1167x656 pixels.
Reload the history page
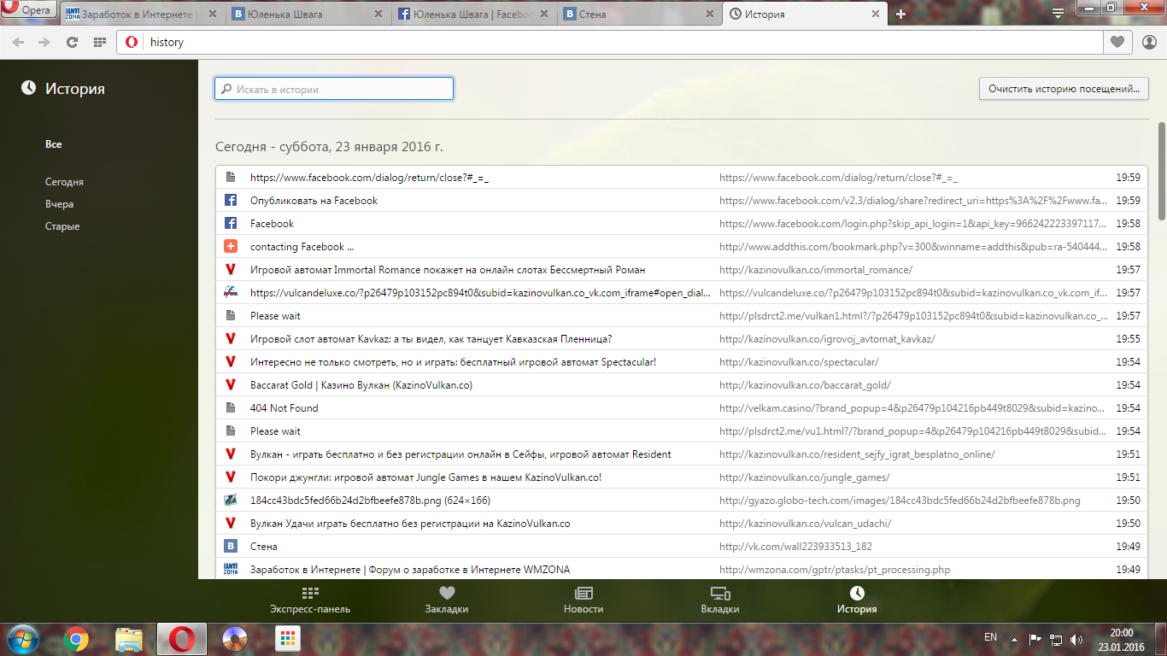(72, 42)
